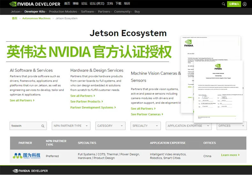252x175 pixels.
Task: Open See Partner Products link
Action: pos(86,101)
